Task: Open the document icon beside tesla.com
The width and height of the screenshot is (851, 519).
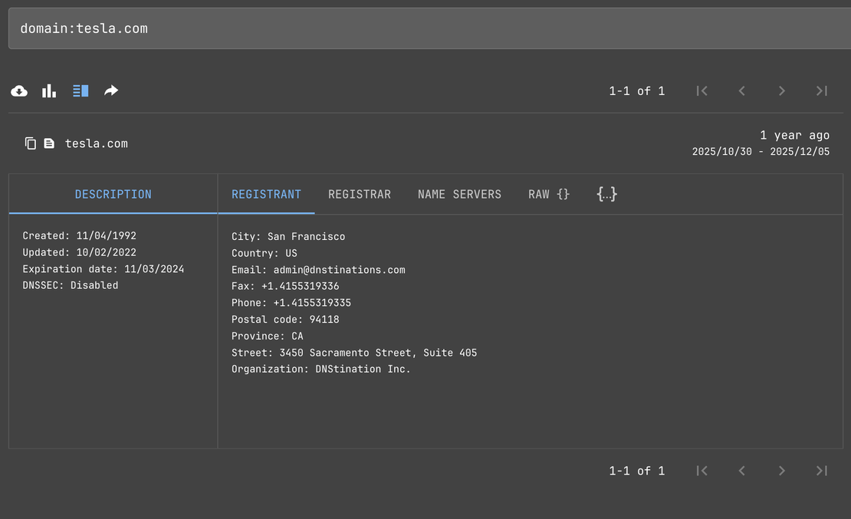Action: 49,143
